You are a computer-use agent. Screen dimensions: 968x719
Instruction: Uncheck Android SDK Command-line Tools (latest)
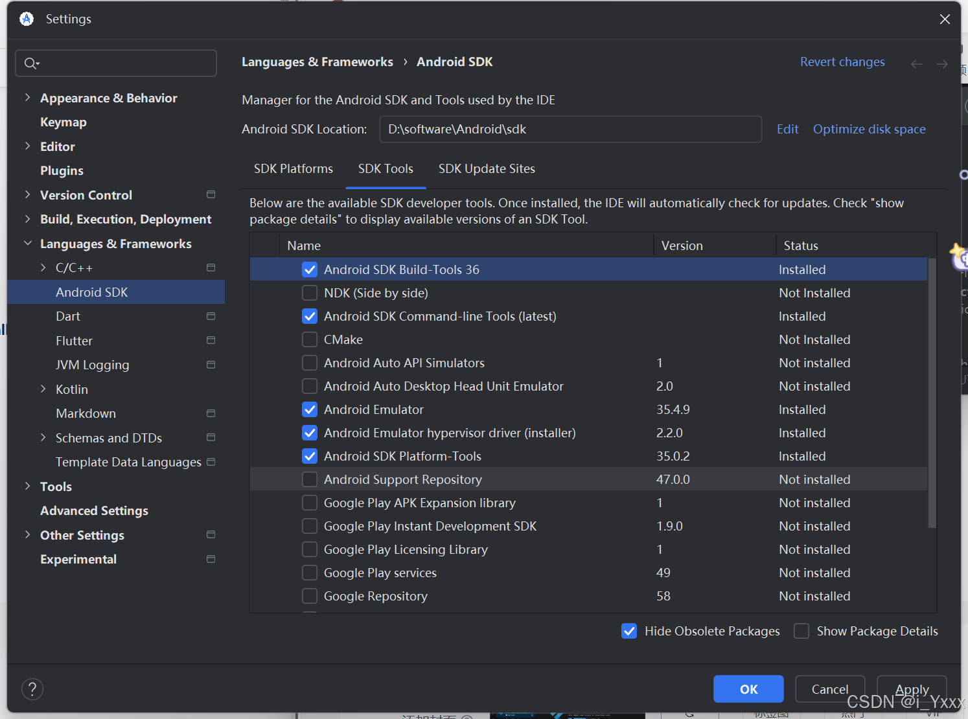tap(310, 316)
